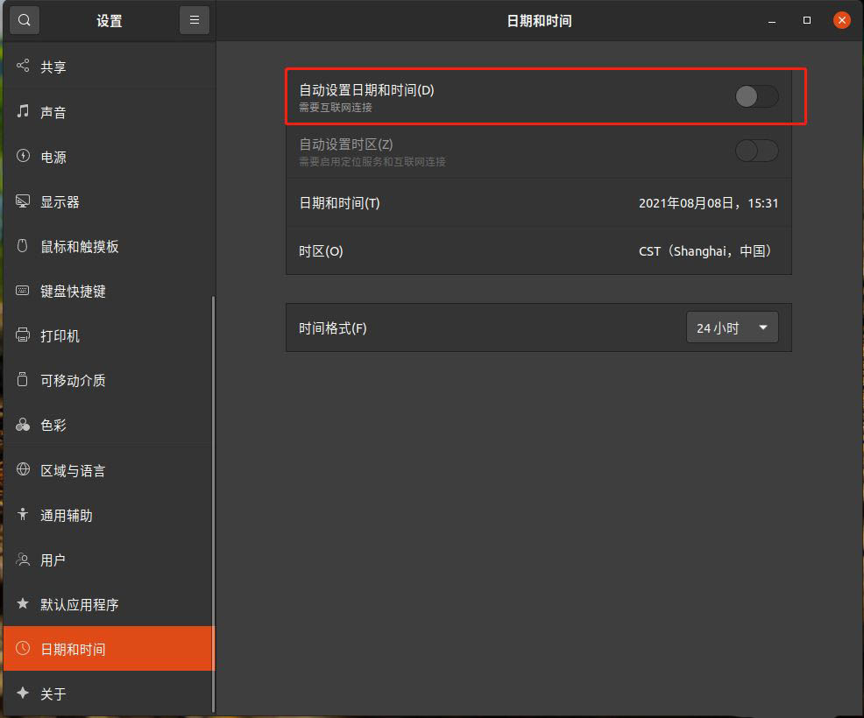Maximize the Settings window
The width and height of the screenshot is (864, 718).
pos(807,20)
